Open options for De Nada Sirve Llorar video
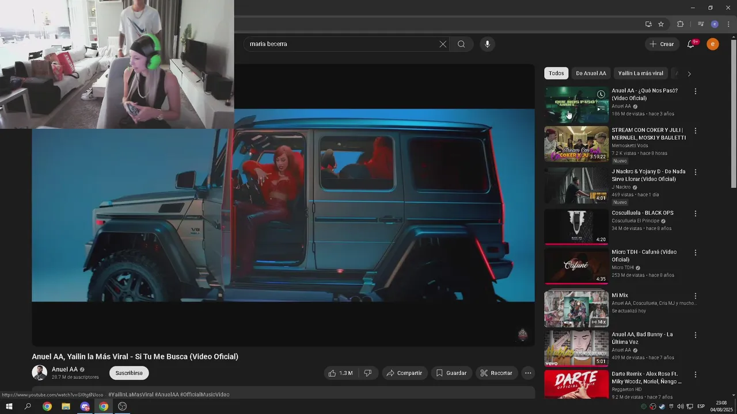 [696, 172]
